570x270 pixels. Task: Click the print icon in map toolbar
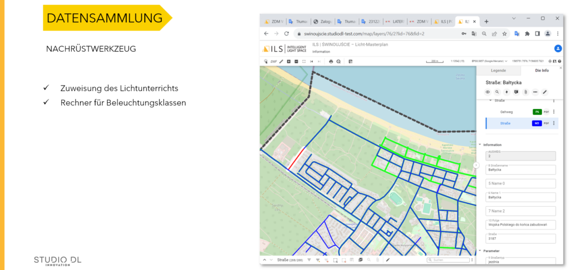tap(331, 61)
